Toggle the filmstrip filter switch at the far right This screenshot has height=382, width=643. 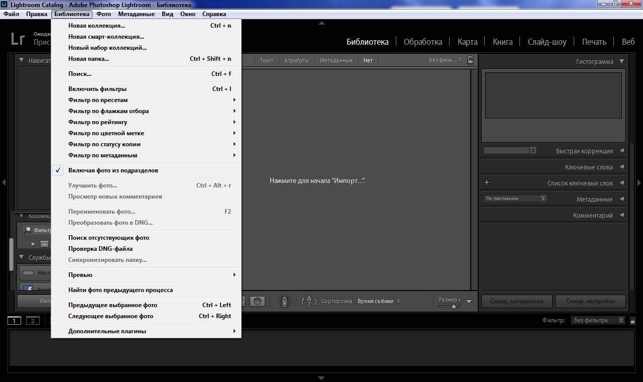pyautogui.click(x=632, y=320)
